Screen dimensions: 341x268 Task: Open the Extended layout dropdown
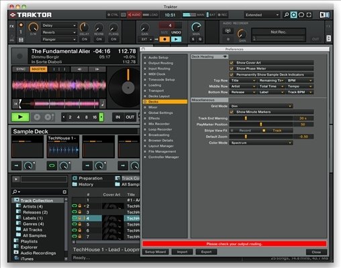click(x=262, y=15)
